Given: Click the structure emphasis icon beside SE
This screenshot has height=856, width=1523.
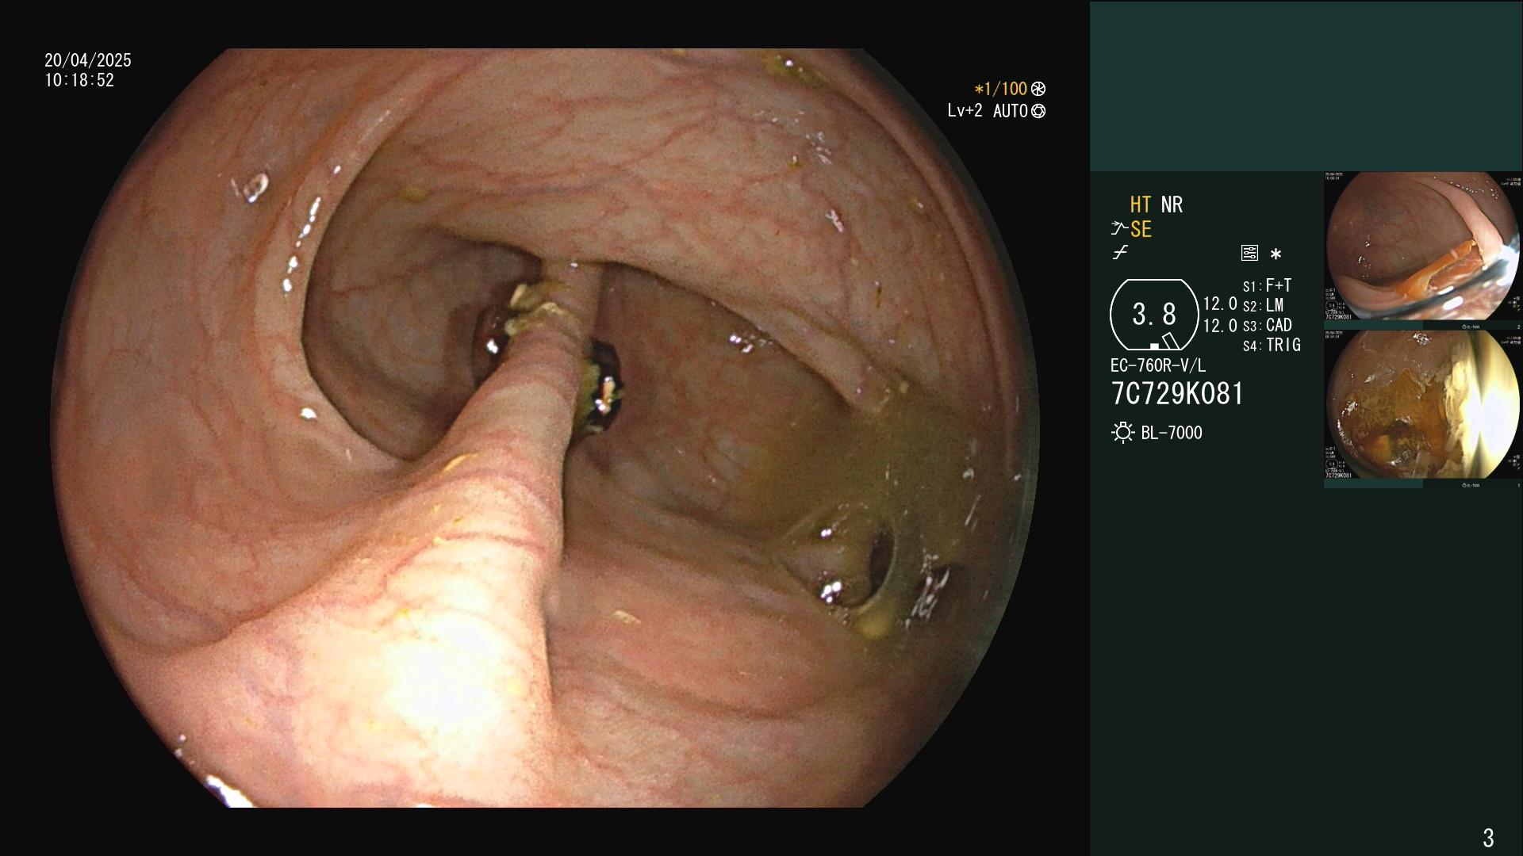Looking at the screenshot, I should 1119,229.
